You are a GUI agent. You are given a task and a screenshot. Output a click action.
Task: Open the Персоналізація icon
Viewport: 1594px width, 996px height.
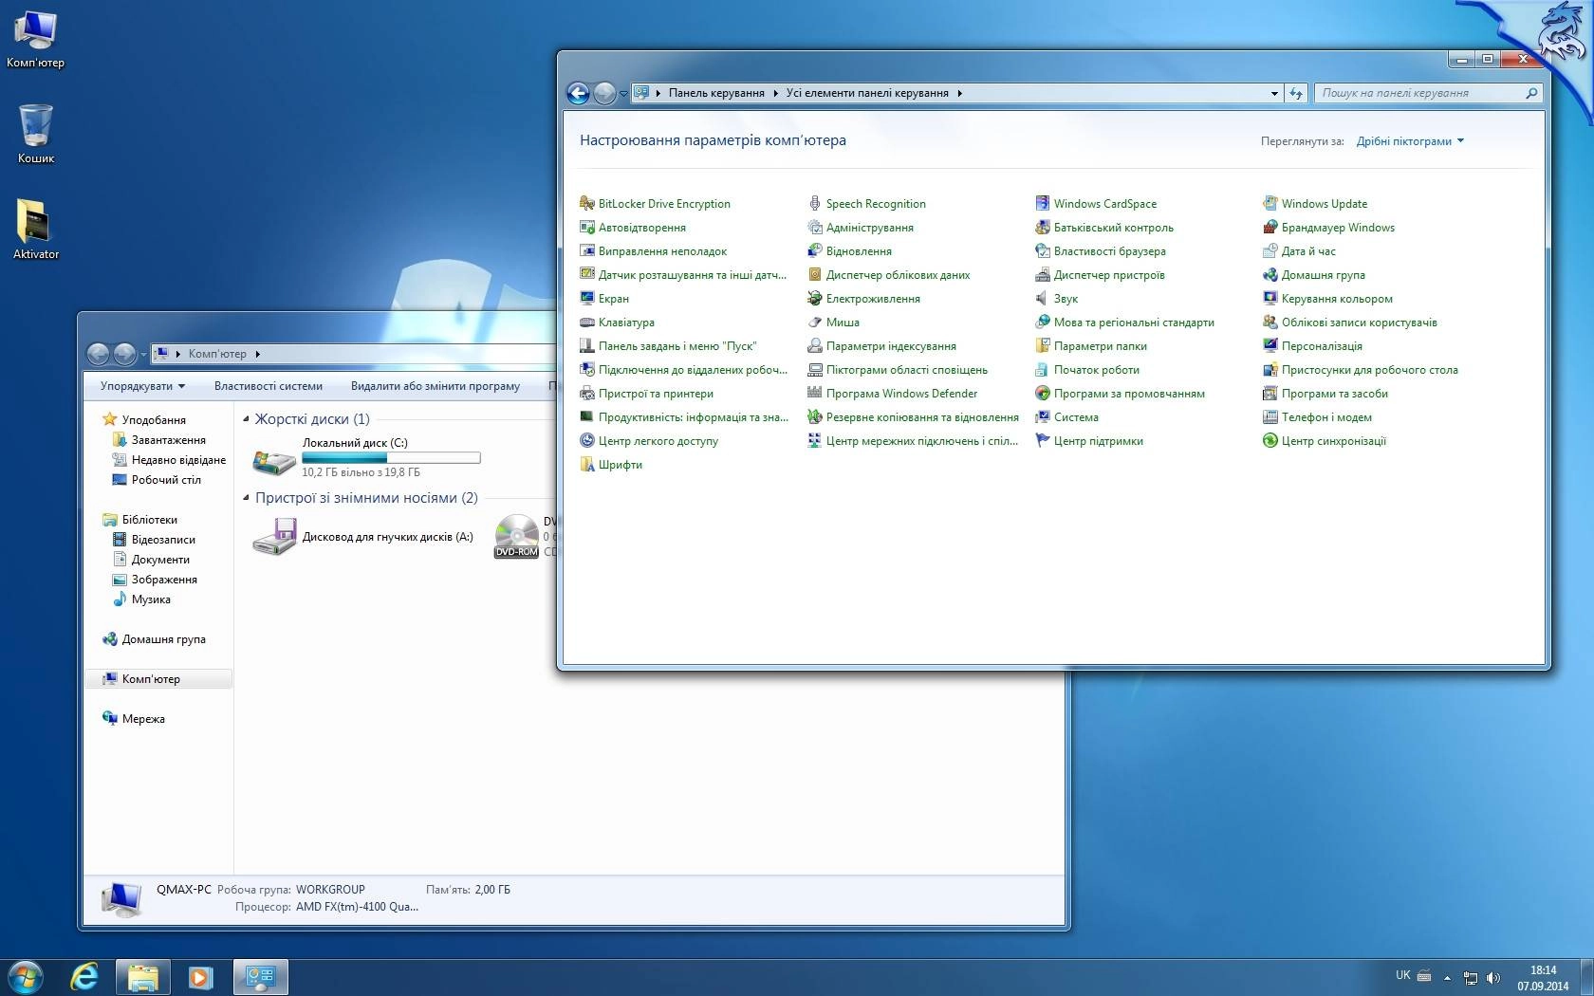coord(1270,345)
